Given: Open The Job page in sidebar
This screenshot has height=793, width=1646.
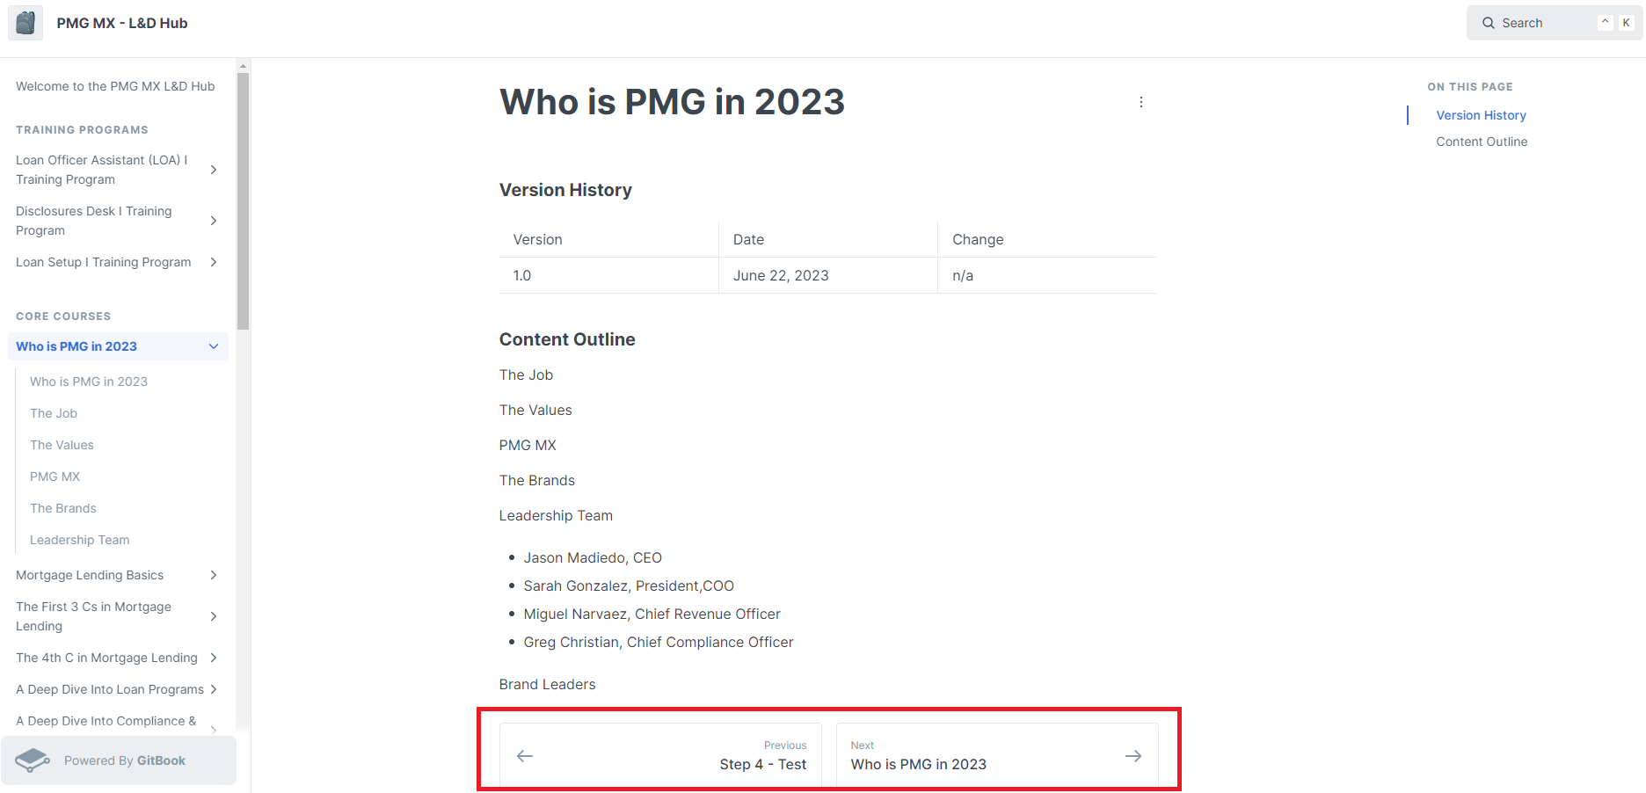Looking at the screenshot, I should (54, 413).
